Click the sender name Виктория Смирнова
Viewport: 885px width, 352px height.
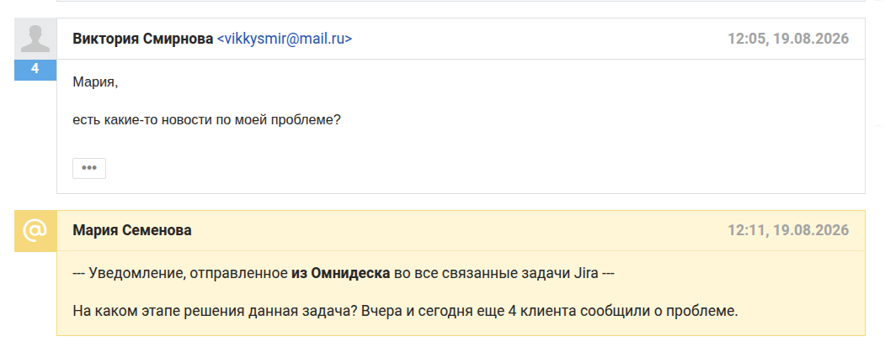143,39
